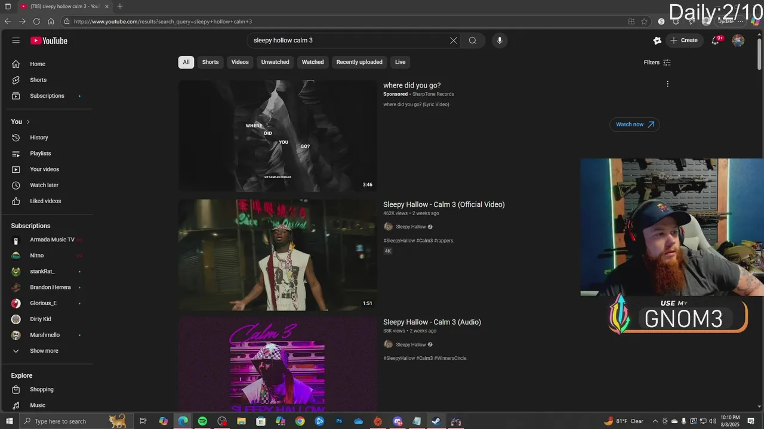764x429 pixels.
Task: Select the Shorts filter chip
Action: coord(210,62)
